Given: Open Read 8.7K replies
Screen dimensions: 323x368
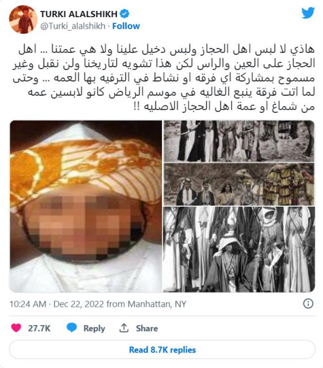Looking at the screenshot, I should (x=162, y=350).
